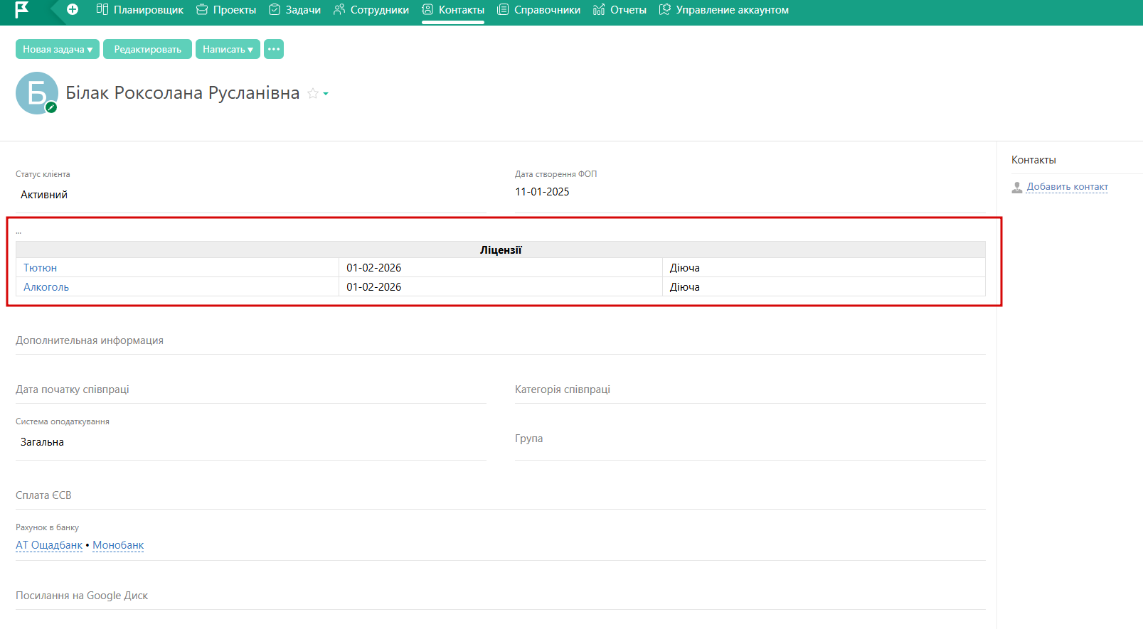Click the Загальна taxation system value
The height and width of the screenshot is (629, 1143).
coord(42,442)
